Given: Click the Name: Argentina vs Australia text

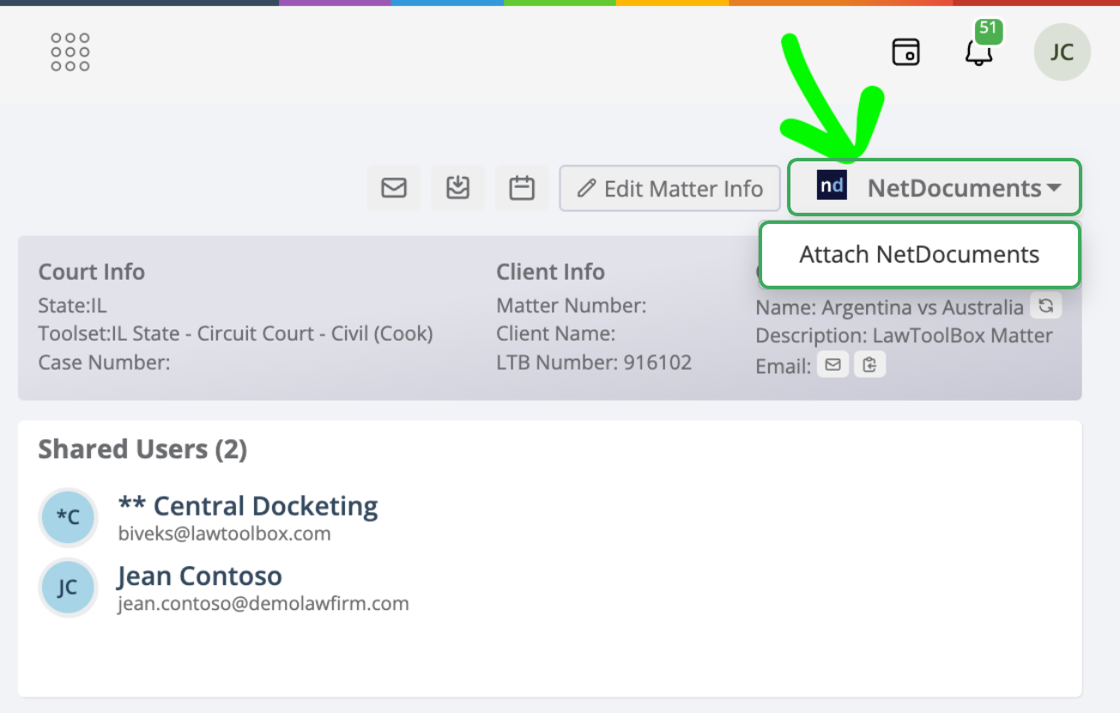Looking at the screenshot, I should 889,307.
